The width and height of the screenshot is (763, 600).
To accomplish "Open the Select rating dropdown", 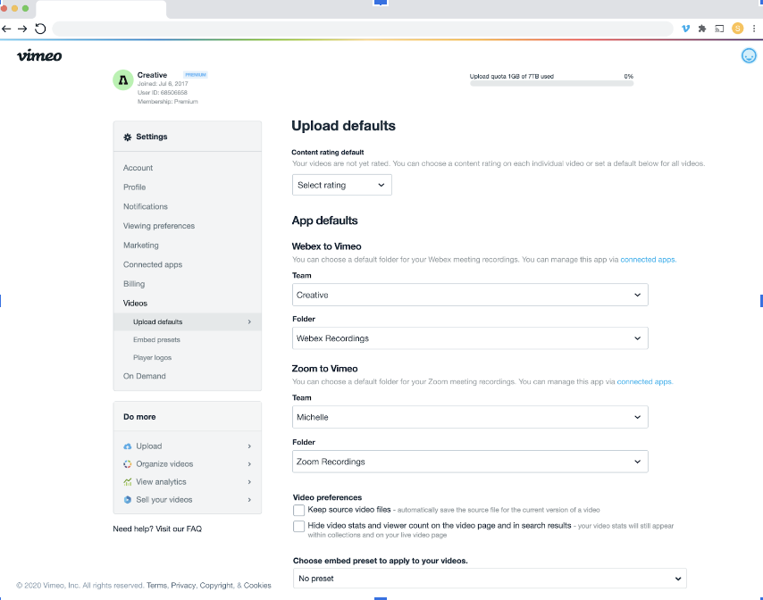I will pos(341,185).
